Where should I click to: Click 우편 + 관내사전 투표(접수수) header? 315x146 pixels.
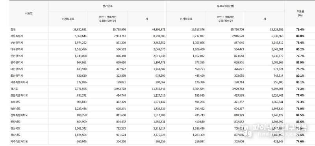(x=225, y=19)
